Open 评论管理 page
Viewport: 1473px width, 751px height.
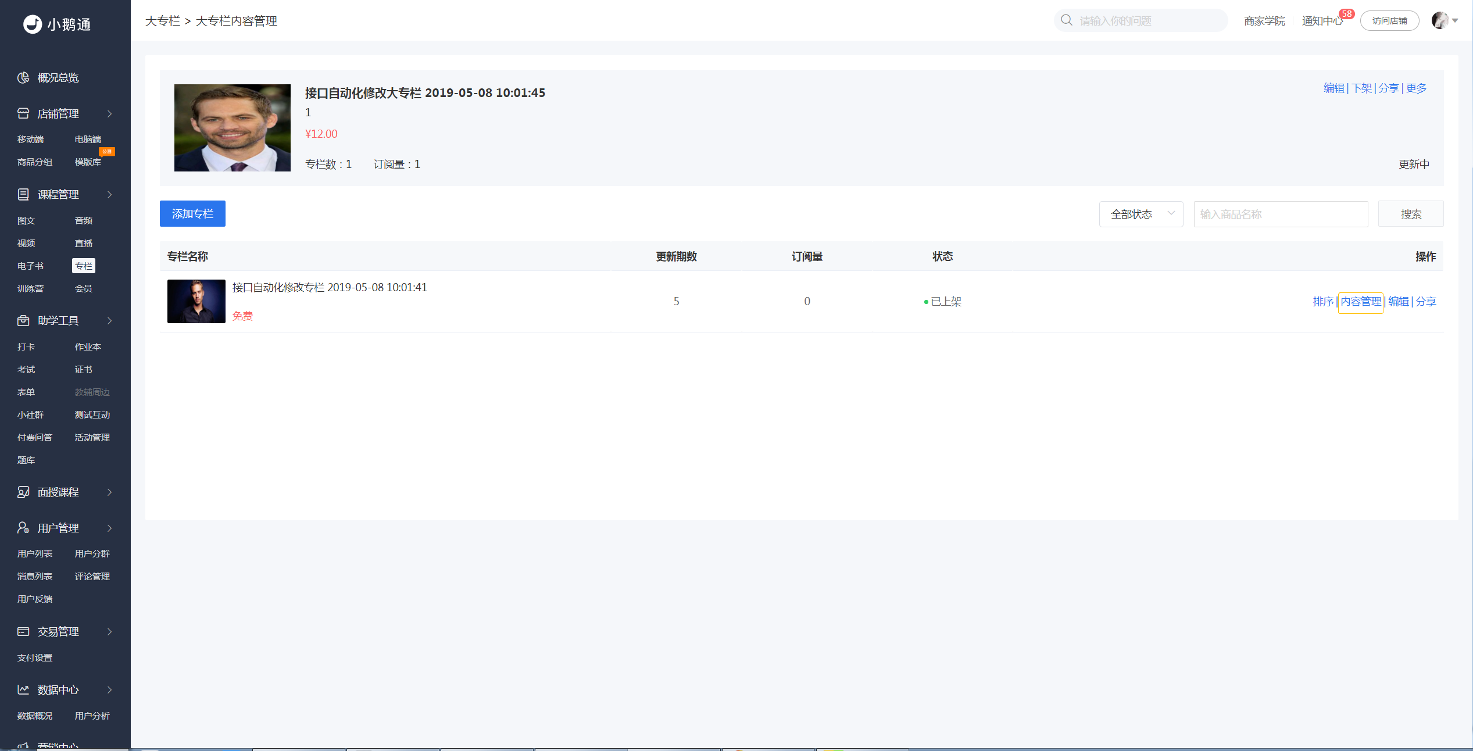[x=92, y=577]
